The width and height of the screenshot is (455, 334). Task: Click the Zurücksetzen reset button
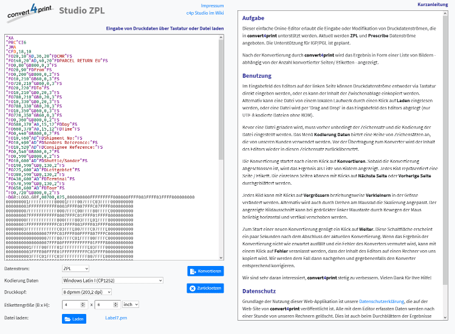205,288
